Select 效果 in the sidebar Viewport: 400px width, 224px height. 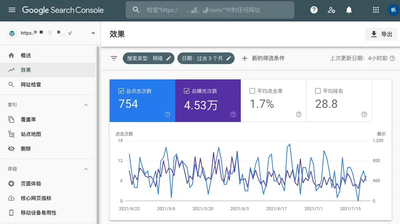pos(48,70)
